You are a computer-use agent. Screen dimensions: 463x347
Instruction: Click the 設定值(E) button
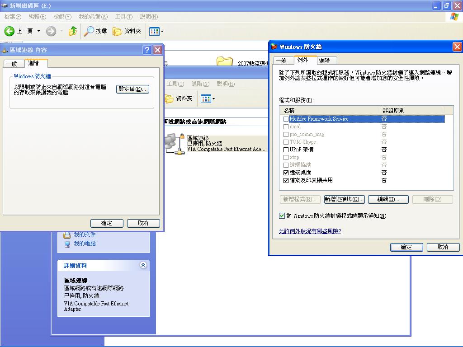click(x=132, y=89)
